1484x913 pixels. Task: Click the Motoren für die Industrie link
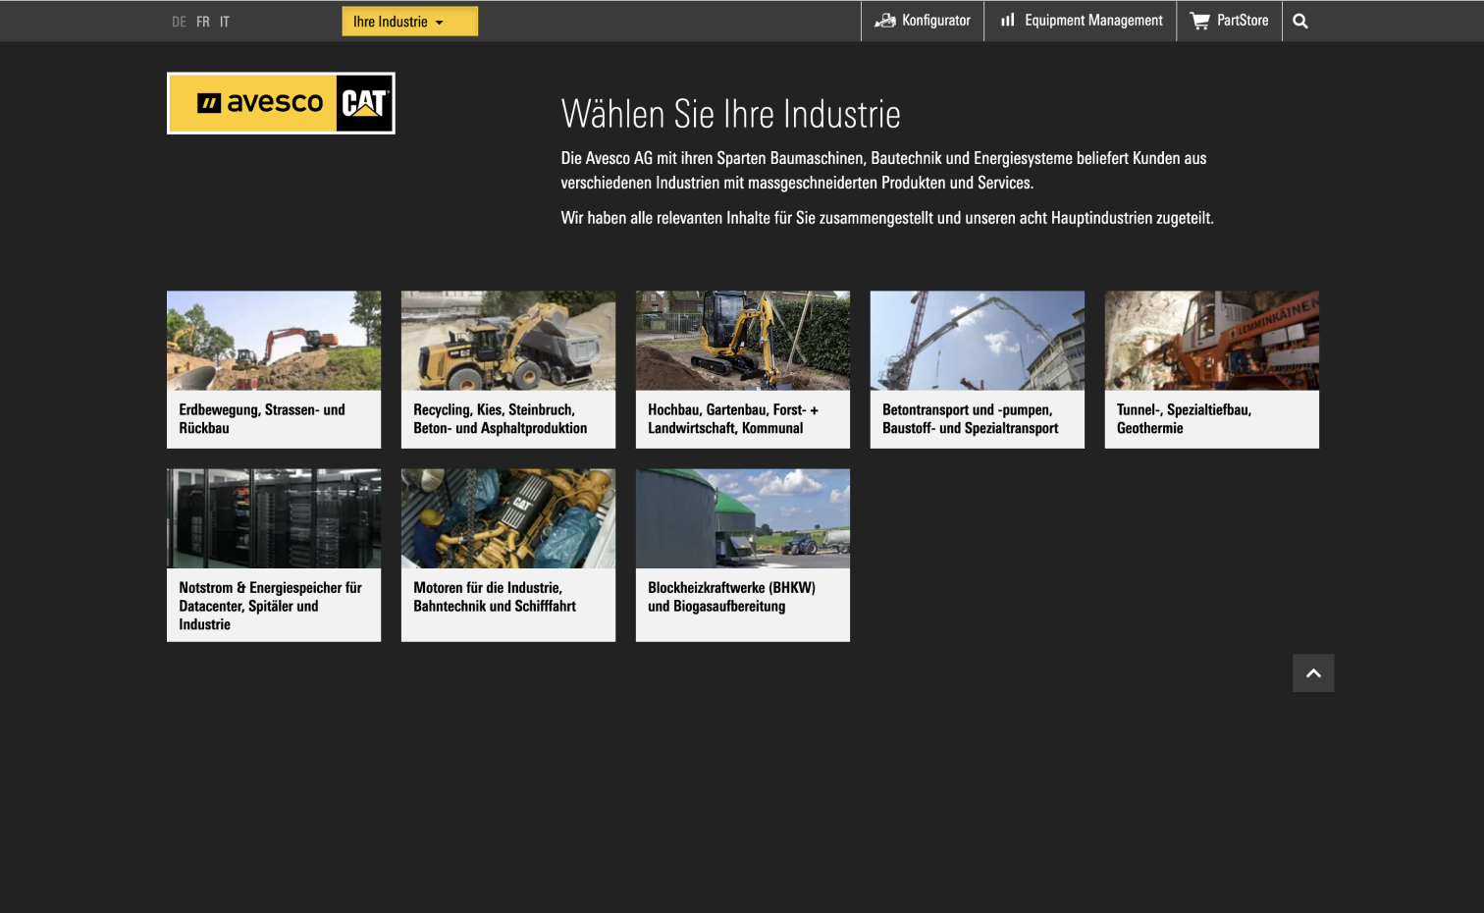pos(495,597)
